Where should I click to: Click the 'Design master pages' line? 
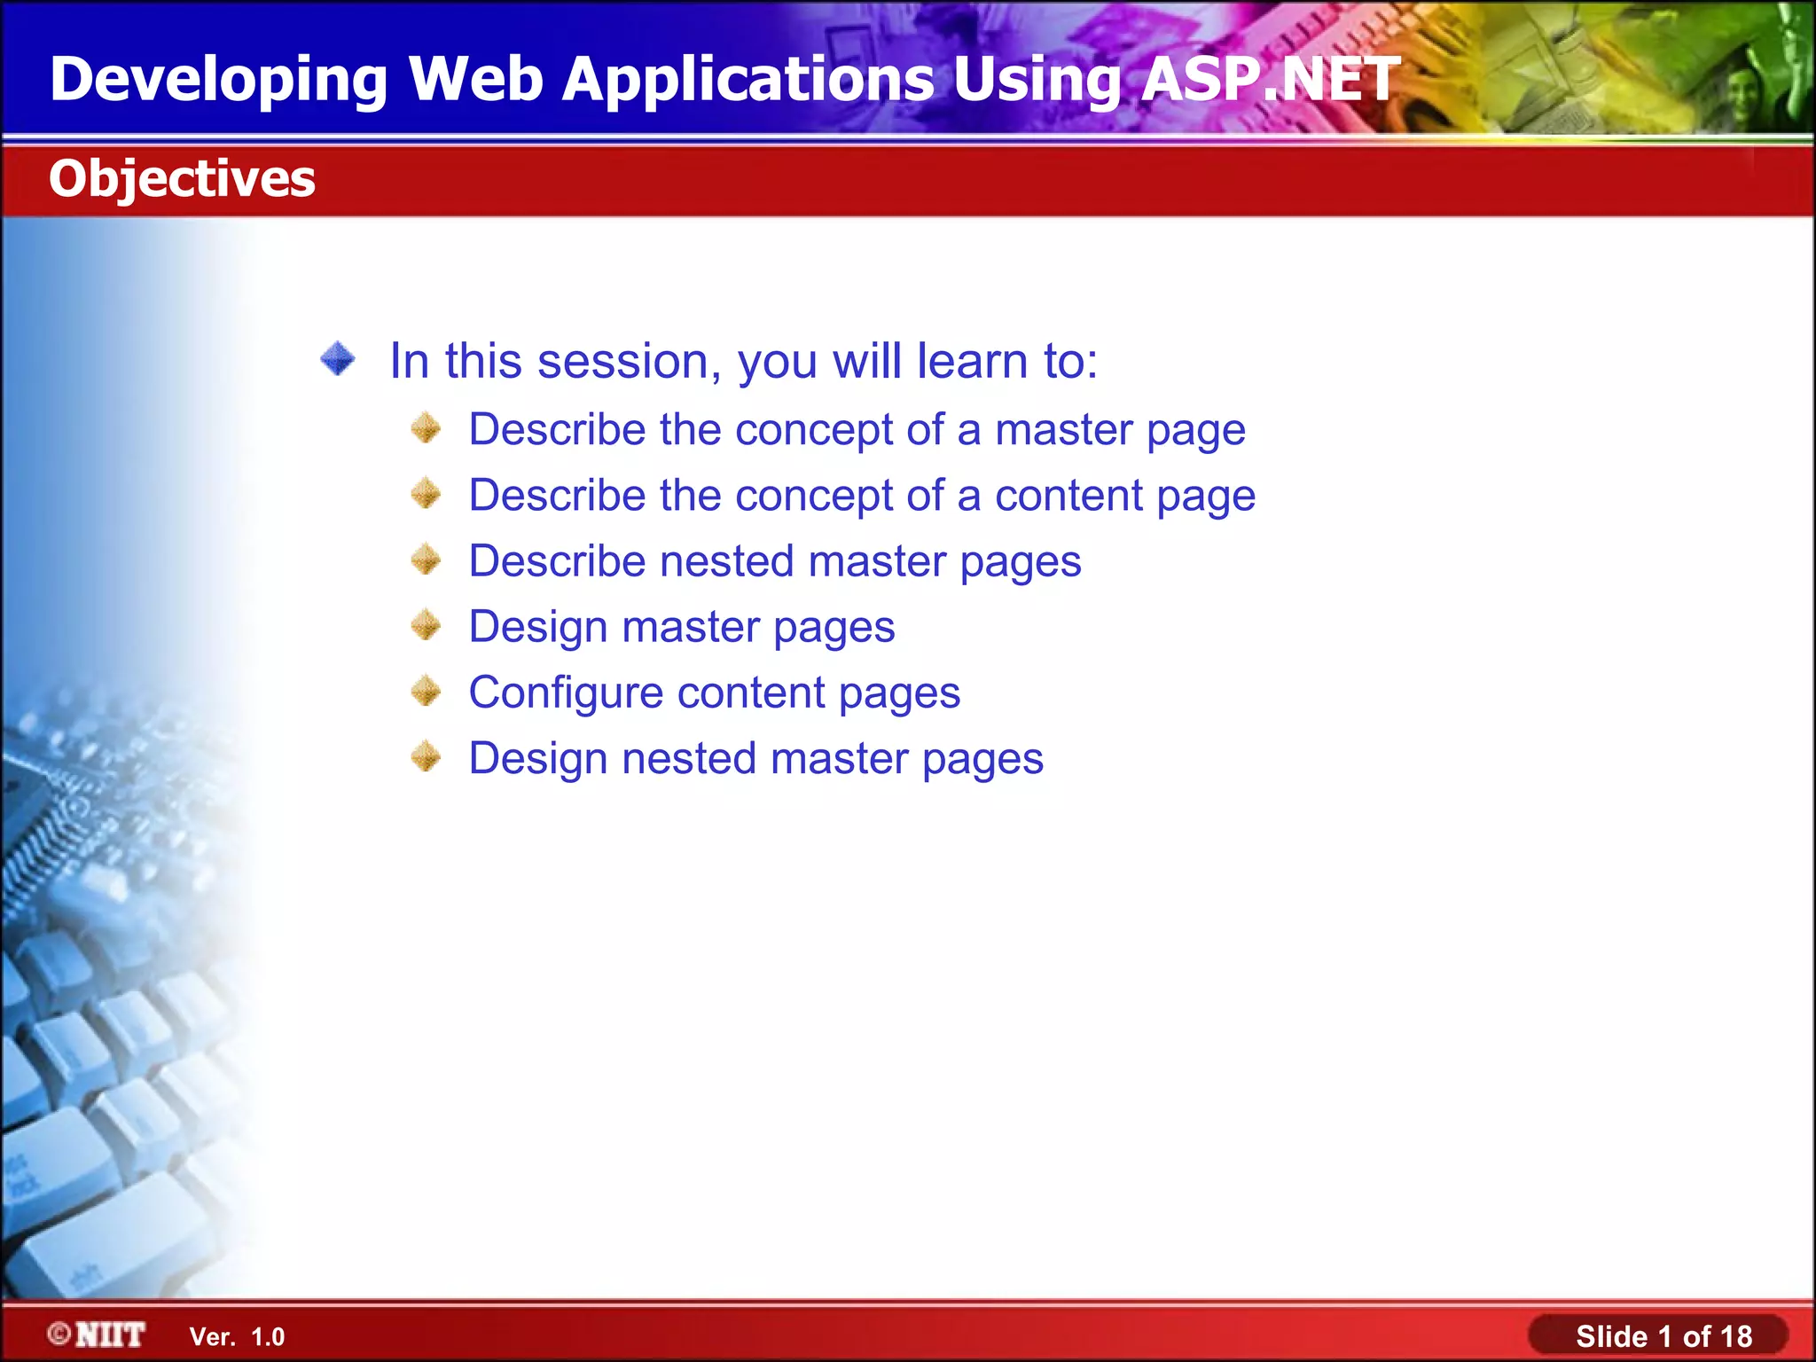click(681, 627)
